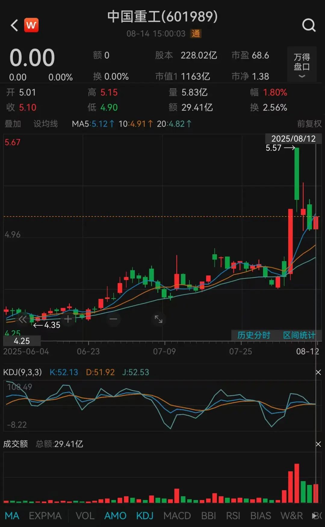Open stock search with magnifier icon

[x=309, y=25]
